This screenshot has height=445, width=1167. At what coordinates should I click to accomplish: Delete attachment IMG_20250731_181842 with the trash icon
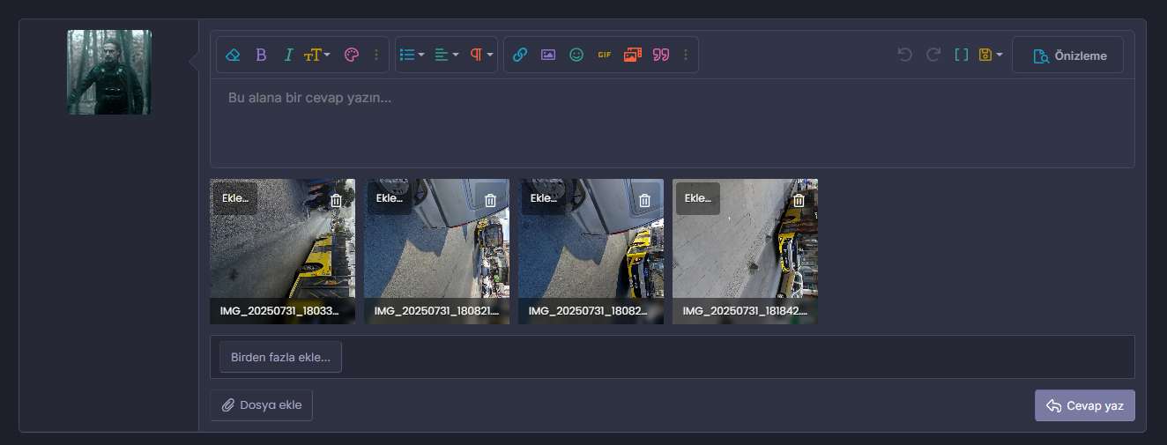tap(799, 200)
